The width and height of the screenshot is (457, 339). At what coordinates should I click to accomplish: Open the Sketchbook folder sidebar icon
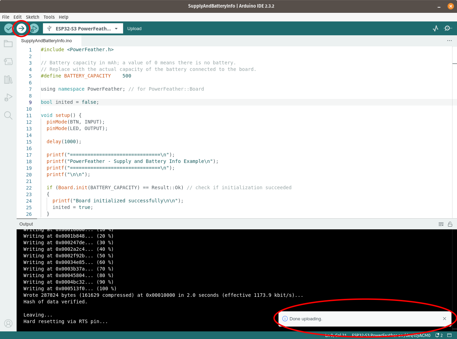pyautogui.click(x=8, y=43)
